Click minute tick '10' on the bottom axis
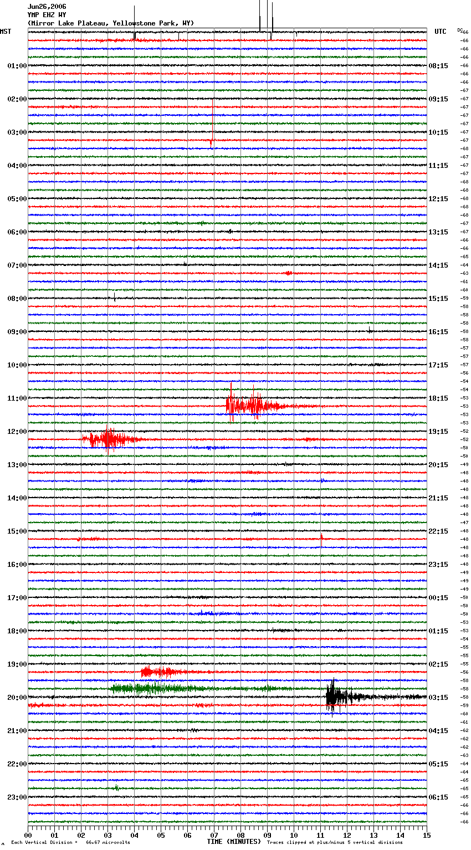This screenshot has height=850, width=471. pos(294,835)
